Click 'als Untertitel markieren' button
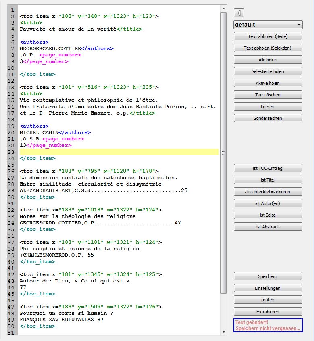The image size is (314, 341). (268, 192)
